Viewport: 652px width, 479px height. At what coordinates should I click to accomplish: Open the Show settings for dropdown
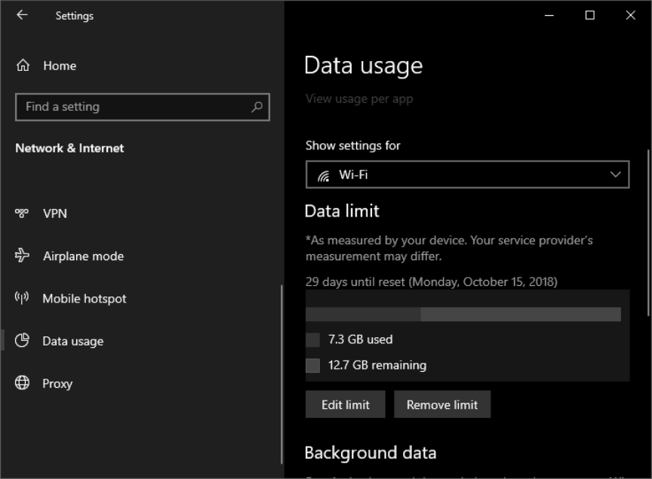pyautogui.click(x=466, y=175)
